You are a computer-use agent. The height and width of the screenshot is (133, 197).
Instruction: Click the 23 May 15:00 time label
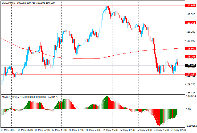[162, 130]
